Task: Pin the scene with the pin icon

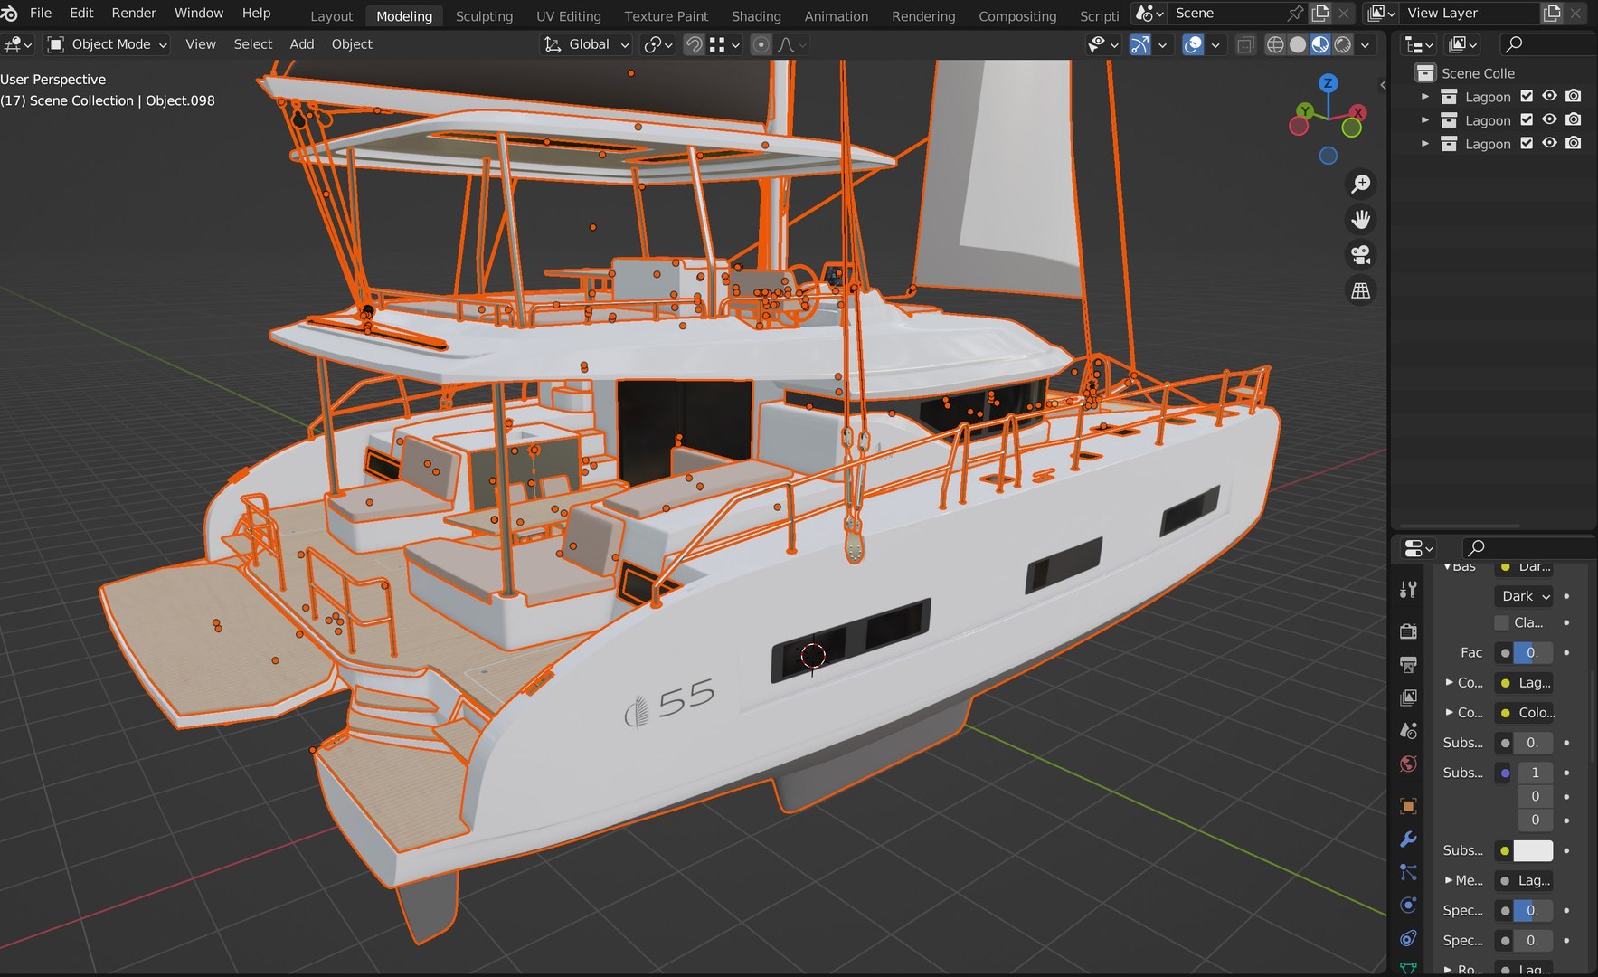Action: [1295, 13]
